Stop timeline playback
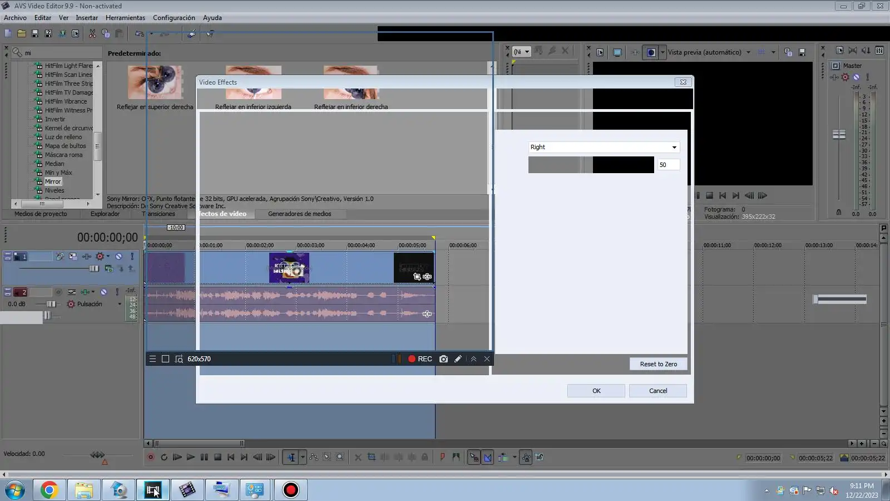The image size is (890, 501). [217, 457]
